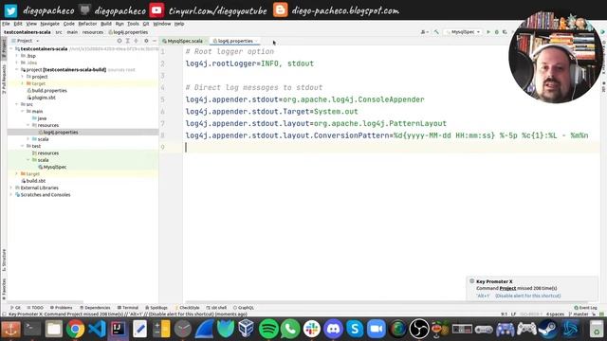The height and width of the screenshot is (341, 607).
Task: Open the Event Log
Action: click(x=586, y=308)
